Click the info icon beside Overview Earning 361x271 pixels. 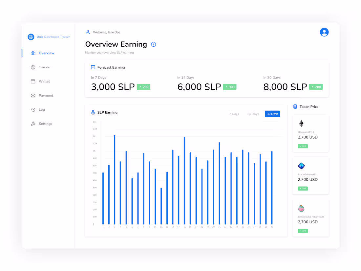[x=153, y=44]
